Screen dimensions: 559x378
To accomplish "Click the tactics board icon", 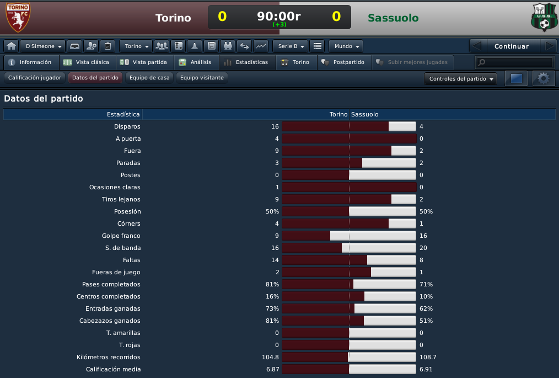I will [x=179, y=46].
